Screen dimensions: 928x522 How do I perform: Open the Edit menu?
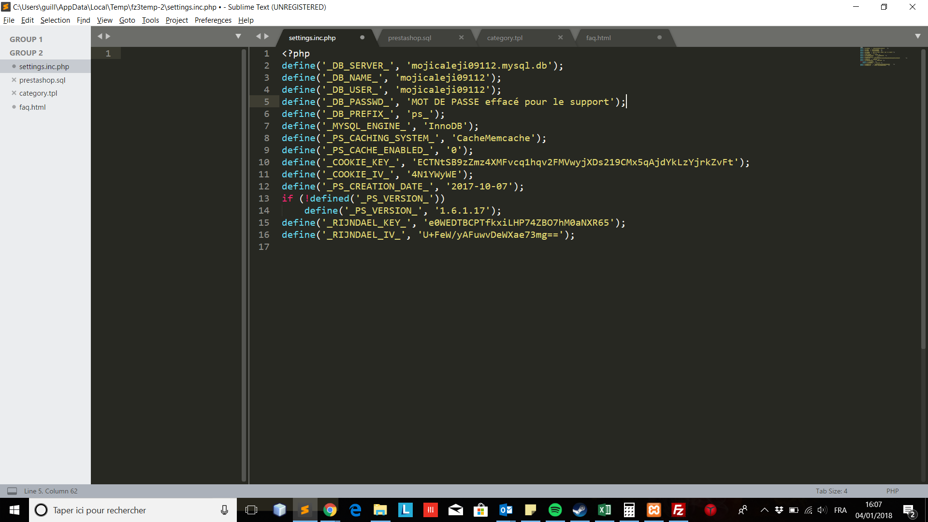tap(28, 20)
